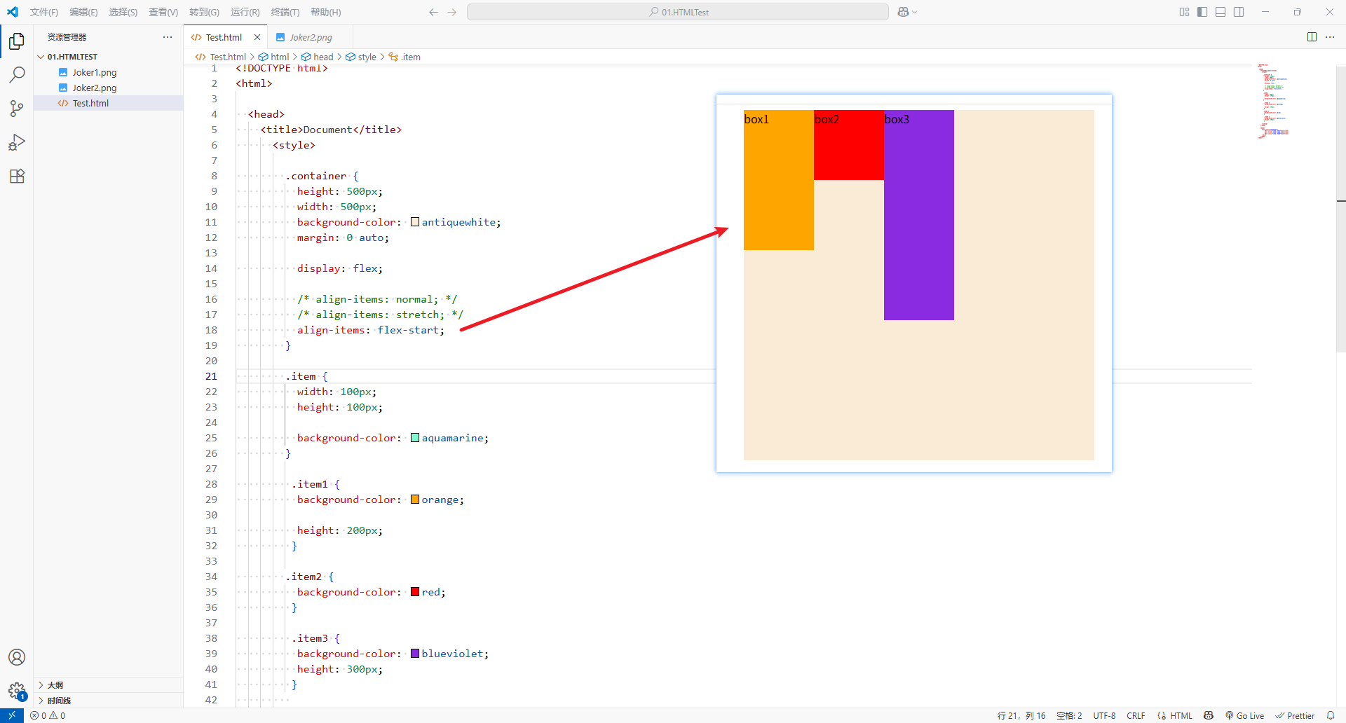Click the code minimap overview
Screen dimensions: 1346x723
1274,102
